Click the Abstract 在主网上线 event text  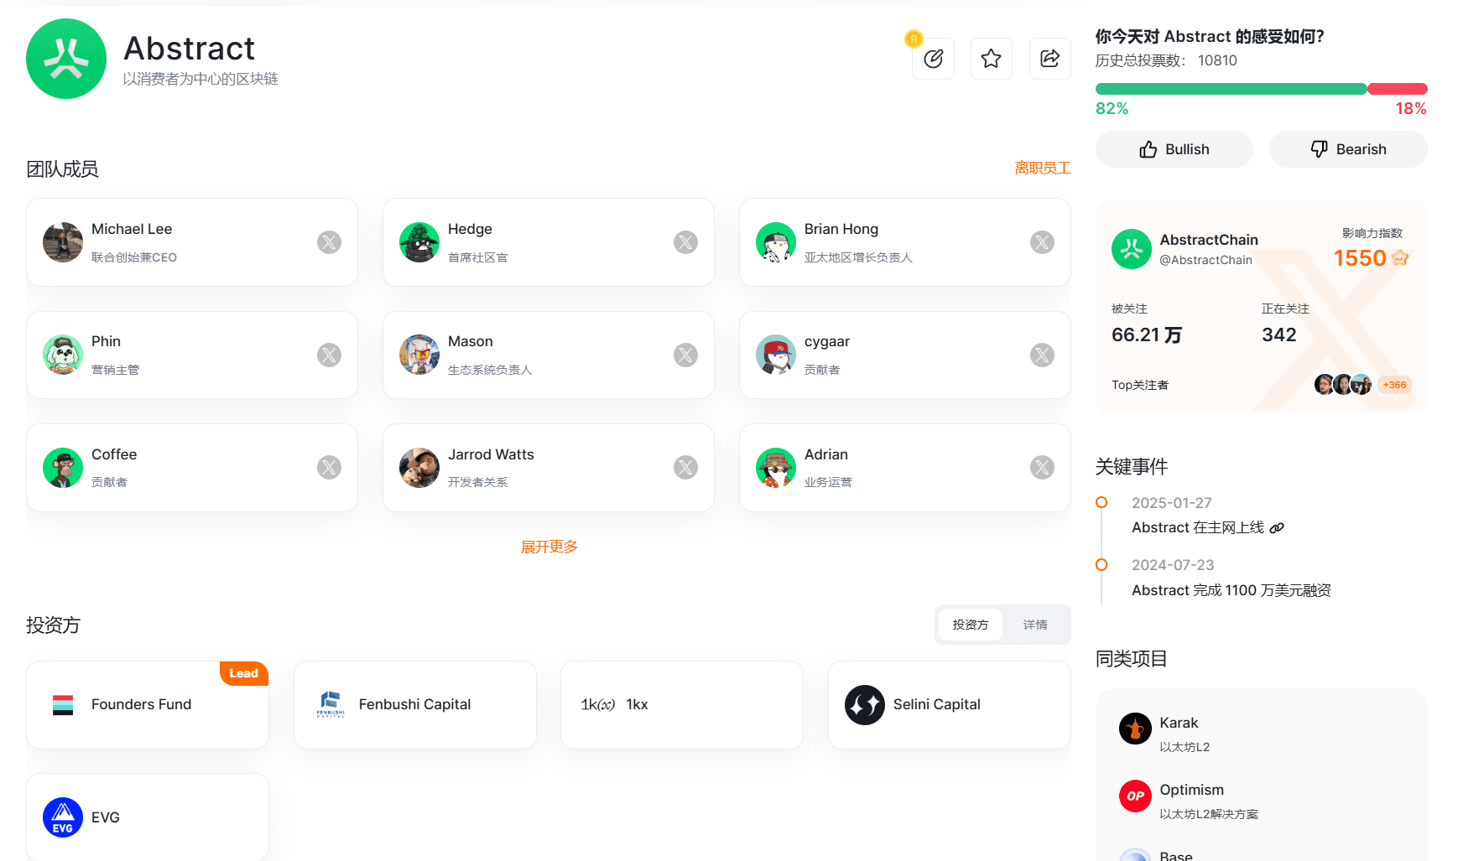pos(1198,527)
